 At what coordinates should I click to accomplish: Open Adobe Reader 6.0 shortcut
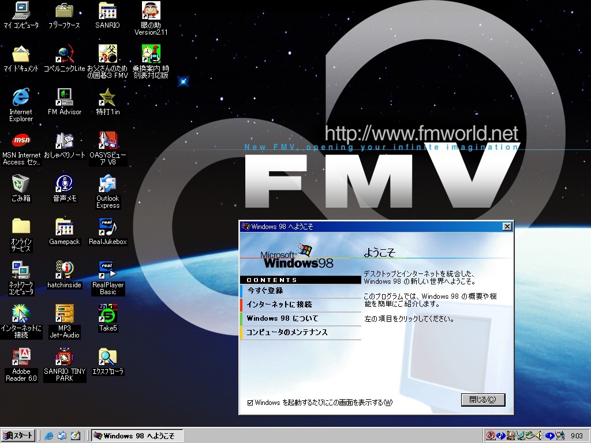click(x=21, y=365)
